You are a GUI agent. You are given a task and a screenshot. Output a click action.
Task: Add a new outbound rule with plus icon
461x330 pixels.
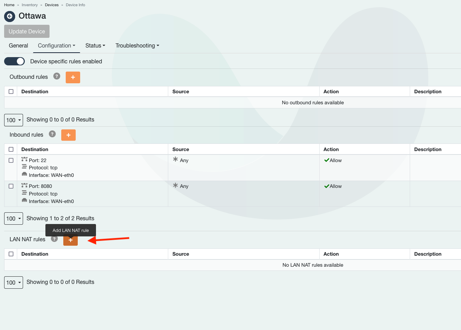coord(73,77)
